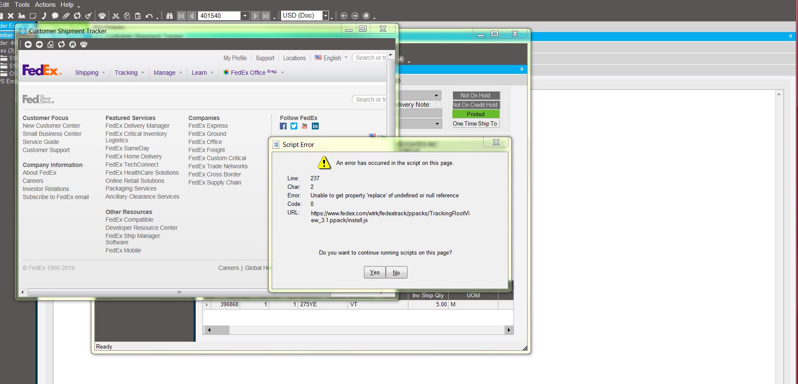Go to next record navigation button
The width and height of the screenshot is (798, 384).
pos(255,16)
